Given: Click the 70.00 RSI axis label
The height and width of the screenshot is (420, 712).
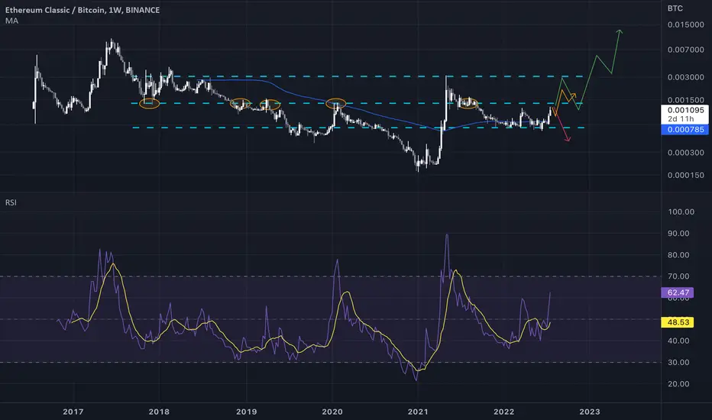Looking at the screenshot, I should pos(678,276).
